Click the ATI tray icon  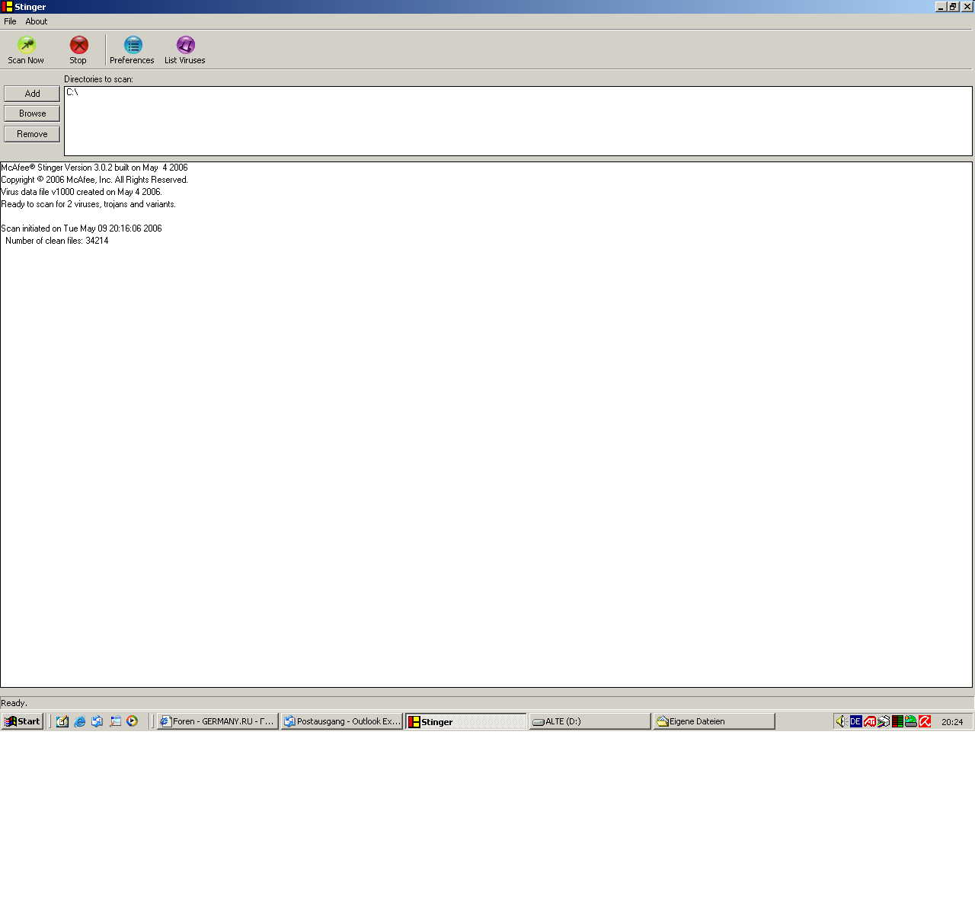coord(869,721)
